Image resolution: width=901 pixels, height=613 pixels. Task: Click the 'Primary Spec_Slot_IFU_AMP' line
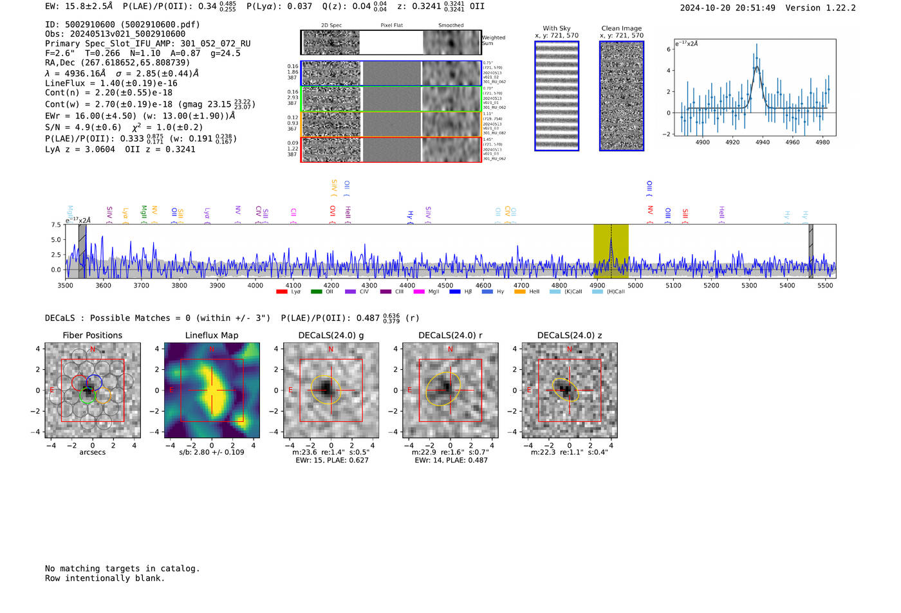point(148,44)
